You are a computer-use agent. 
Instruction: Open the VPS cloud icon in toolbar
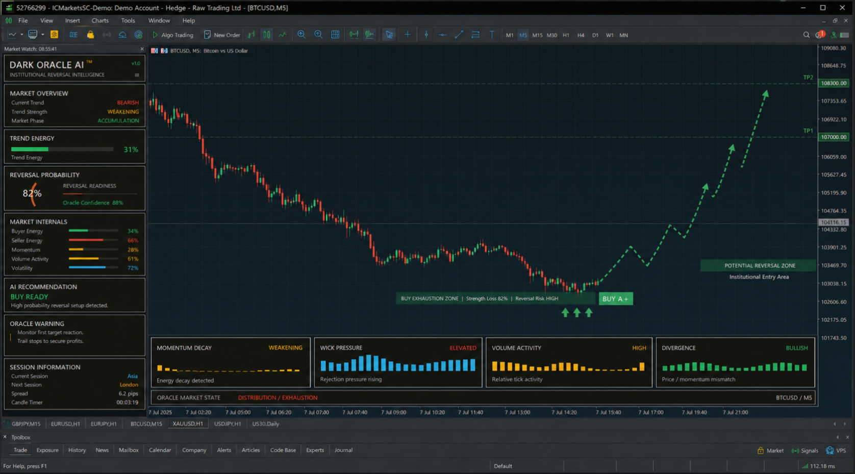pos(122,35)
